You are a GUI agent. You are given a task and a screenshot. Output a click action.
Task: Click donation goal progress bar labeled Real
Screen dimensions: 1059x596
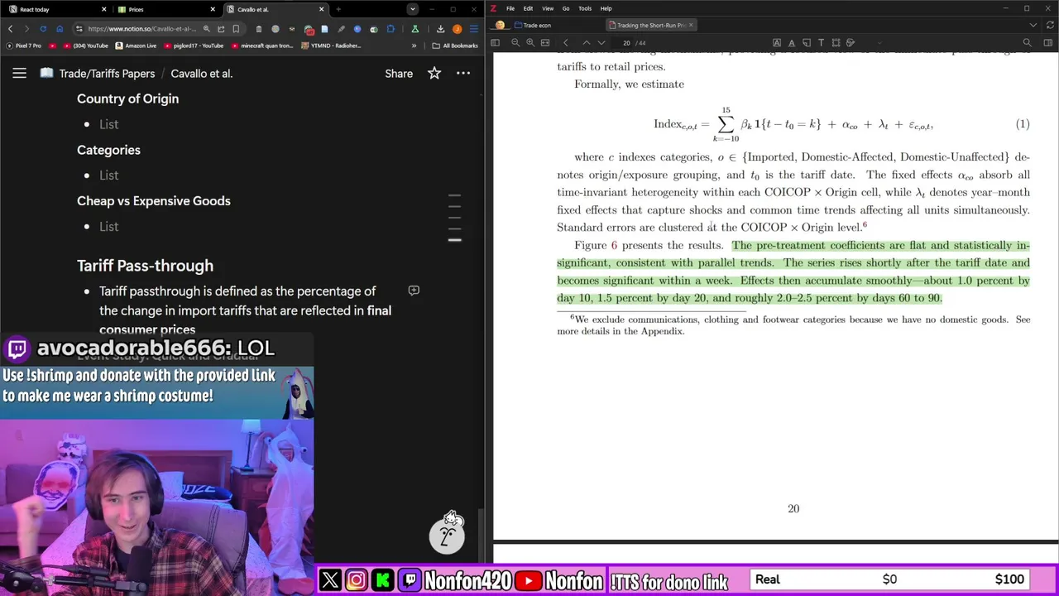[890, 579]
